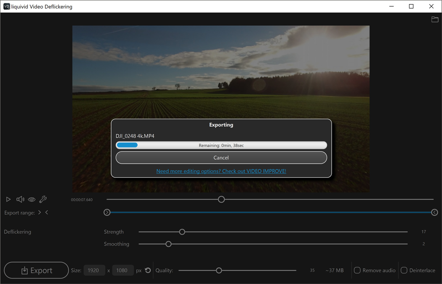Click the left export range handle
This screenshot has height=284, width=442.
click(107, 212)
